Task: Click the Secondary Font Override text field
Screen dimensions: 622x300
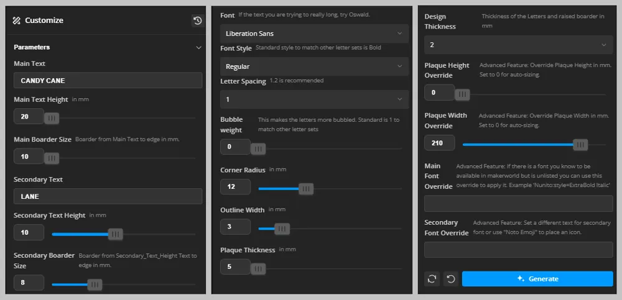Action: pos(519,250)
